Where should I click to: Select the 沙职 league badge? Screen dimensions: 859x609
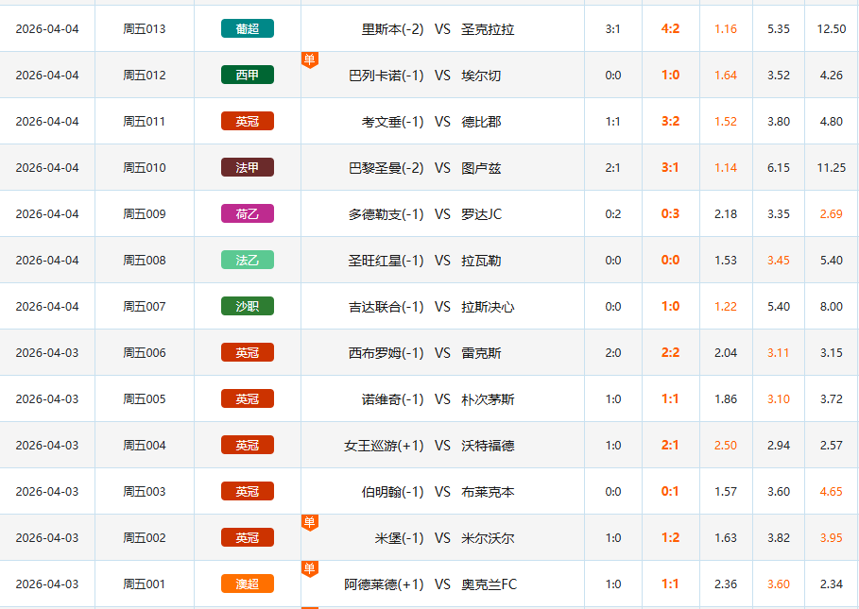coord(247,306)
